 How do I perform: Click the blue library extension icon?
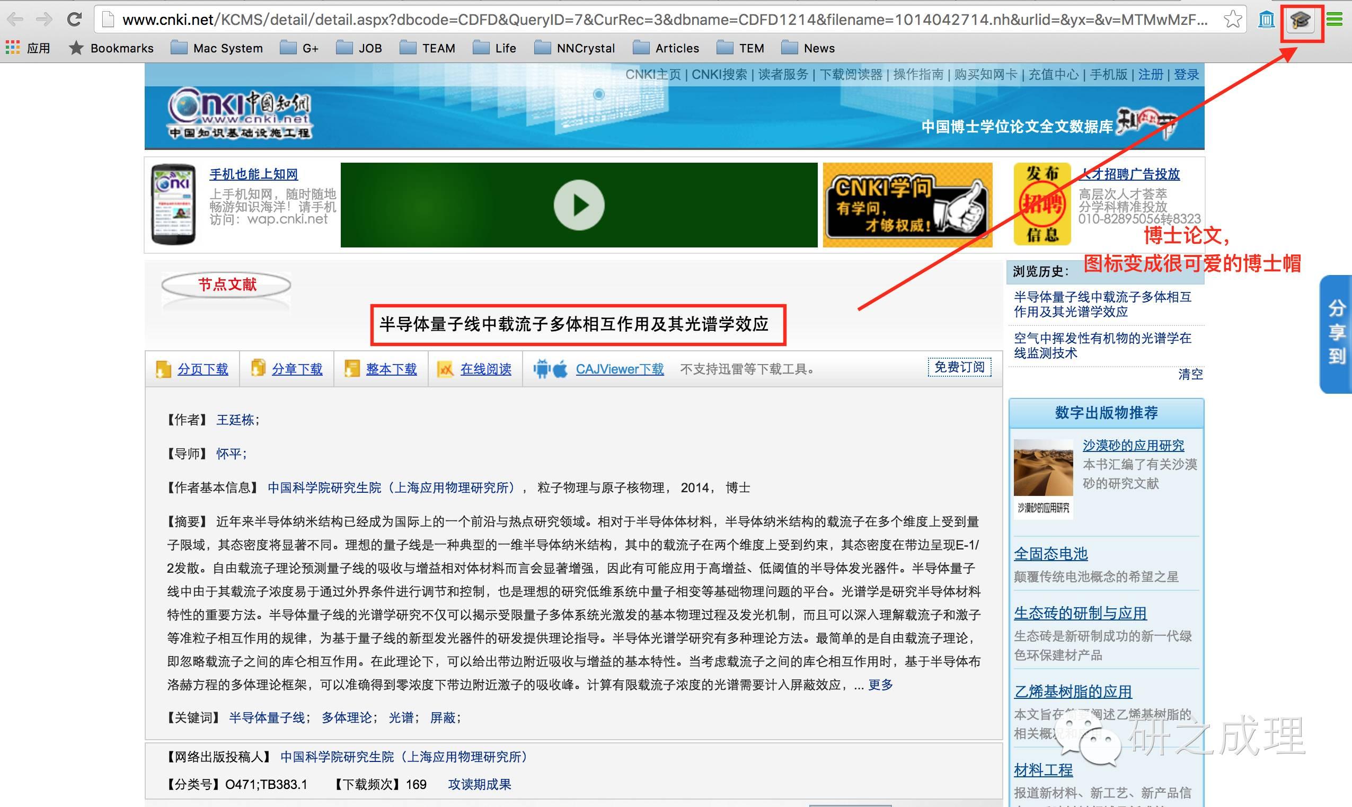(1266, 20)
